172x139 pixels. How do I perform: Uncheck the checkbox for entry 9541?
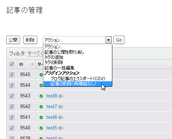[12, 117]
